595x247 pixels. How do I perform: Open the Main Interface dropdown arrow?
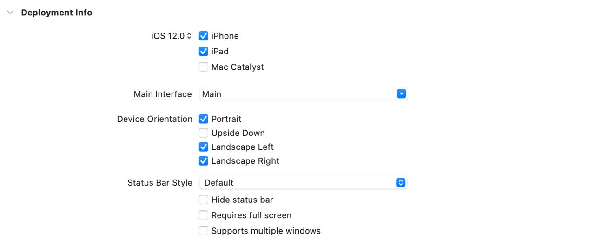pyautogui.click(x=402, y=94)
